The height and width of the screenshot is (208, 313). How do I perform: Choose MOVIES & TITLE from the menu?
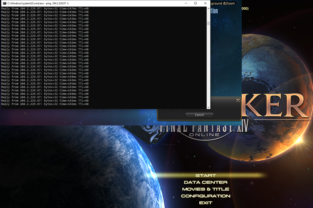[206, 189]
